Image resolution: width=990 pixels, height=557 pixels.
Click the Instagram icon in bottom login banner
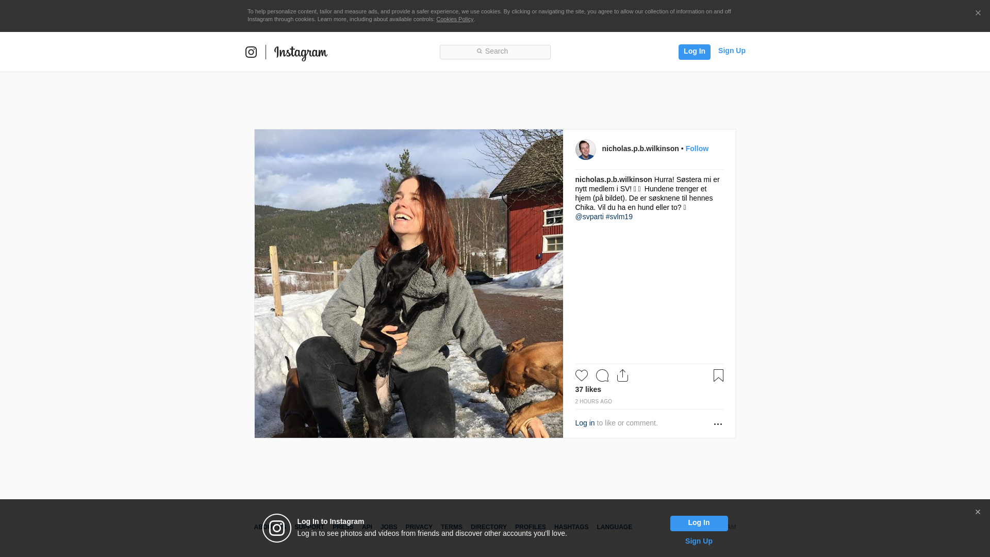coord(277,528)
